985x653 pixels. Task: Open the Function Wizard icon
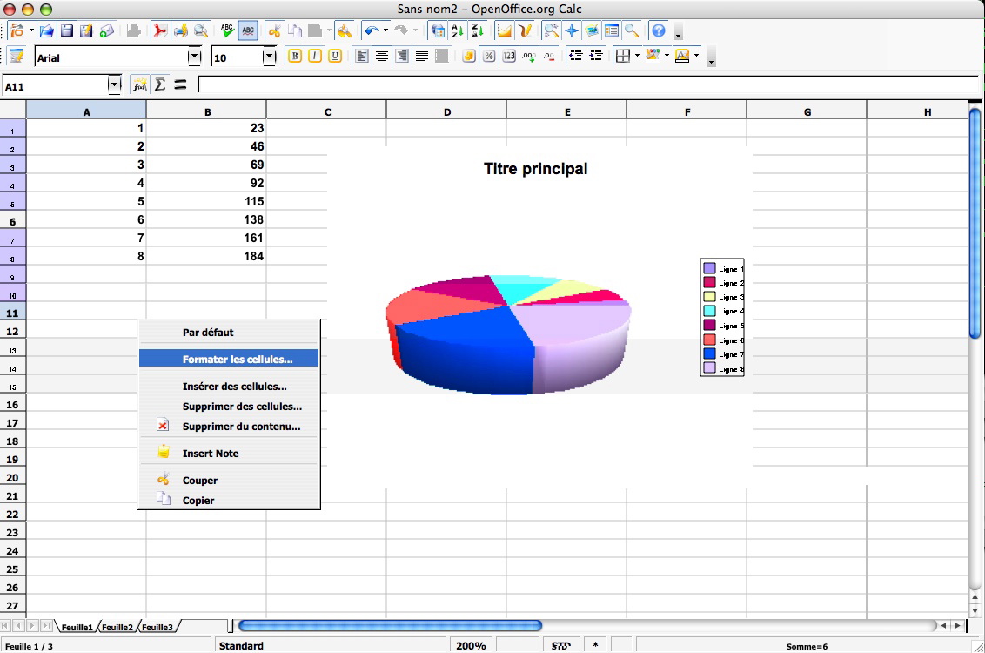(139, 84)
